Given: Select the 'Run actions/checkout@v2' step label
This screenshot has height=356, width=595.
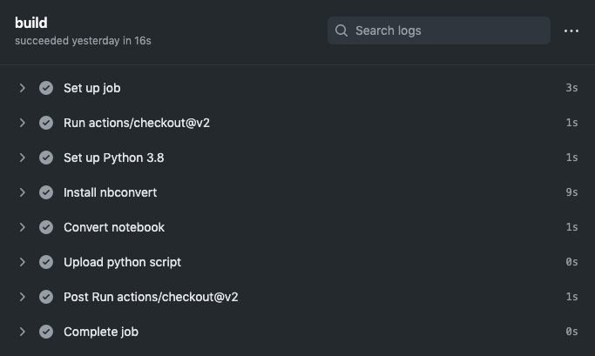Looking at the screenshot, I should click(137, 123).
